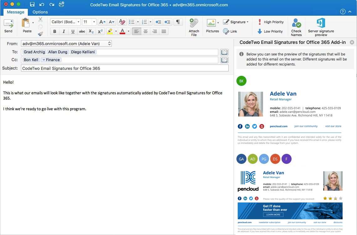The image size is (357, 235).
Task: Toggle Superscript formatting
Action: click(x=100, y=31)
